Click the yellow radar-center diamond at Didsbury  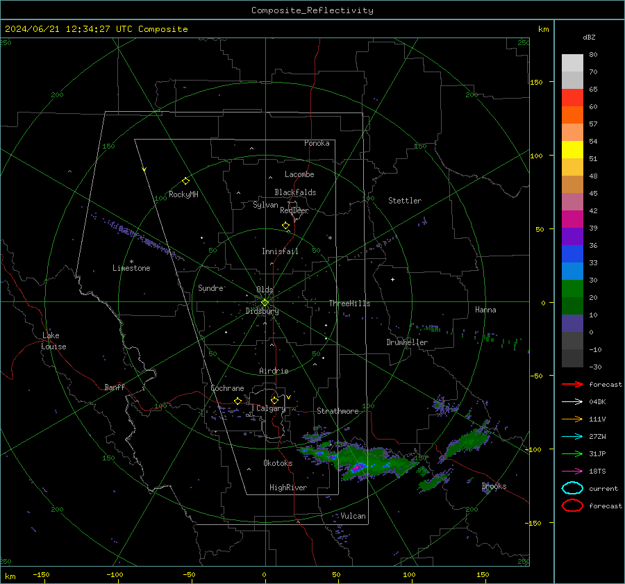tap(265, 303)
